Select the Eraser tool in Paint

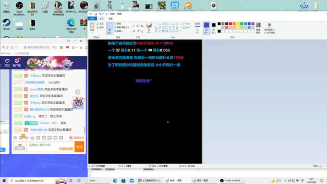(x=134, y=31)
